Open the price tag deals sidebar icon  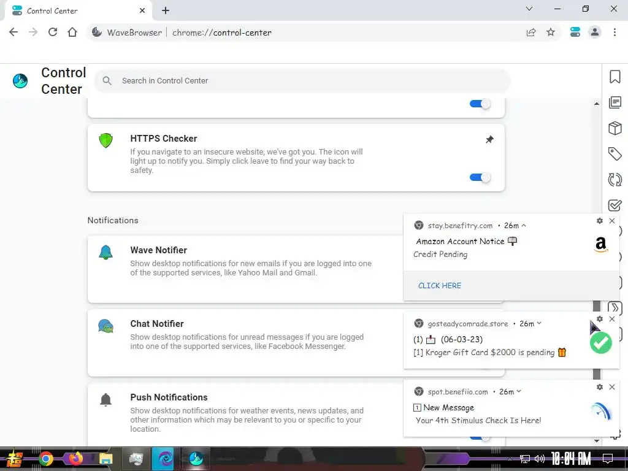615,154
